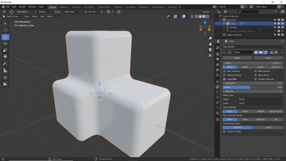Choose the Select Box tool icon
The height and width of the screenshot is (161, 286).
point(5,24)
